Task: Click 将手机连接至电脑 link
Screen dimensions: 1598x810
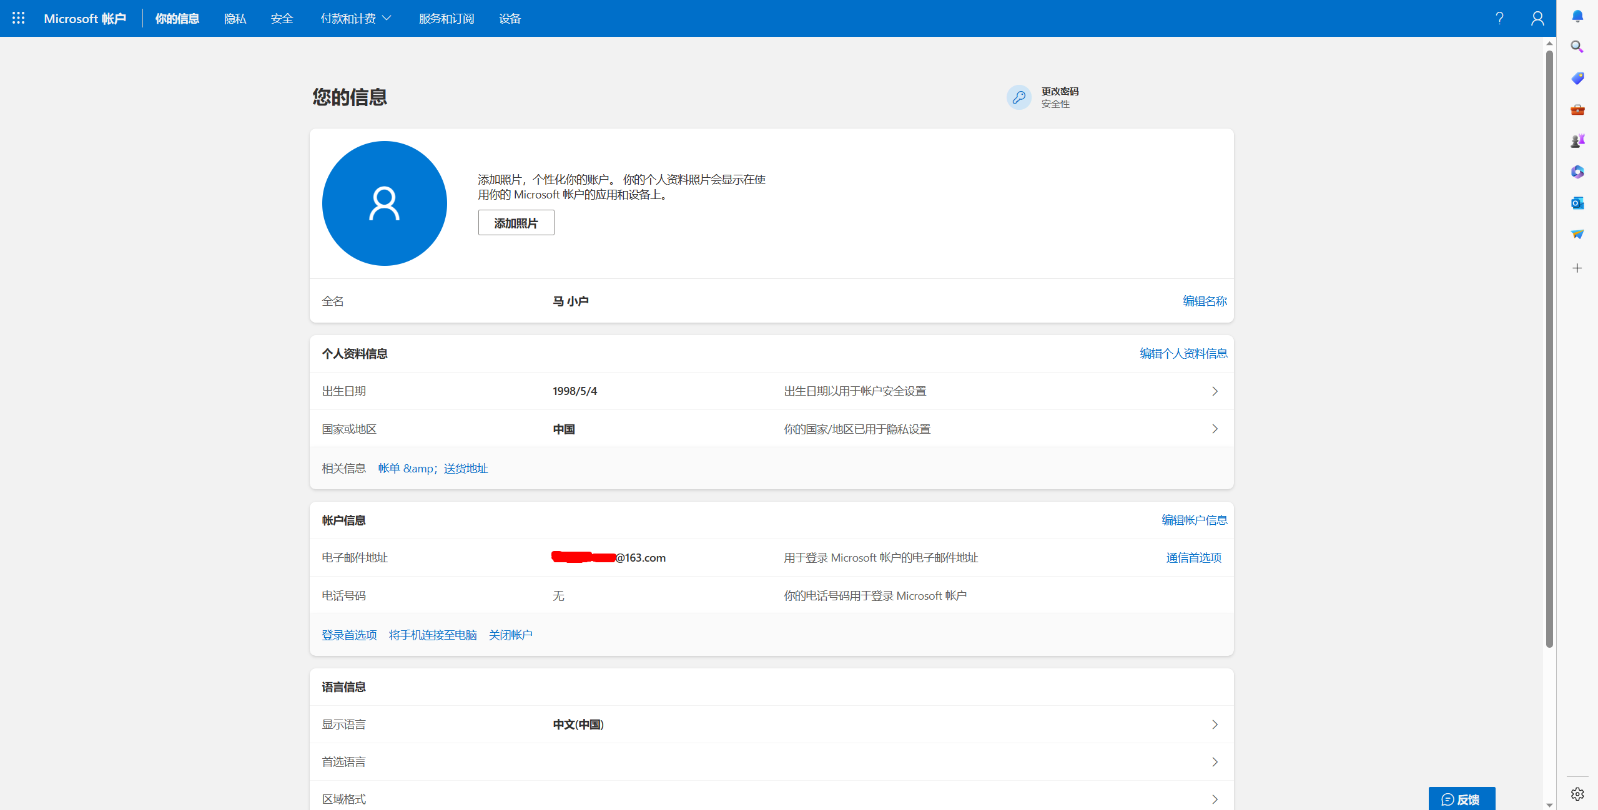Action: coord(433,635)
